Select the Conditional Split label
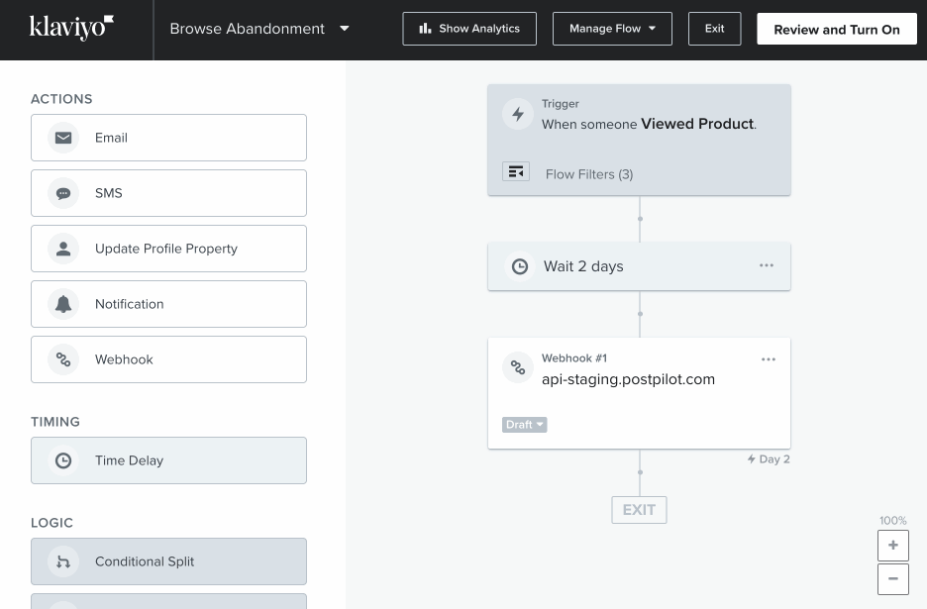Screen dimensions: 927x609 tap(145, 561)
